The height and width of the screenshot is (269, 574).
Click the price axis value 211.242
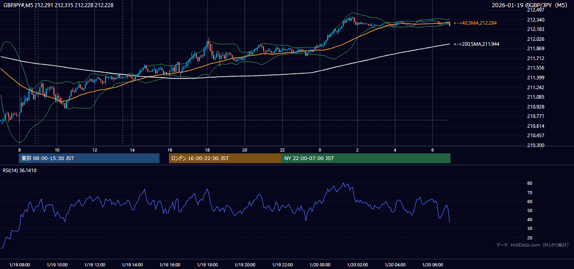tap(535, 87)
